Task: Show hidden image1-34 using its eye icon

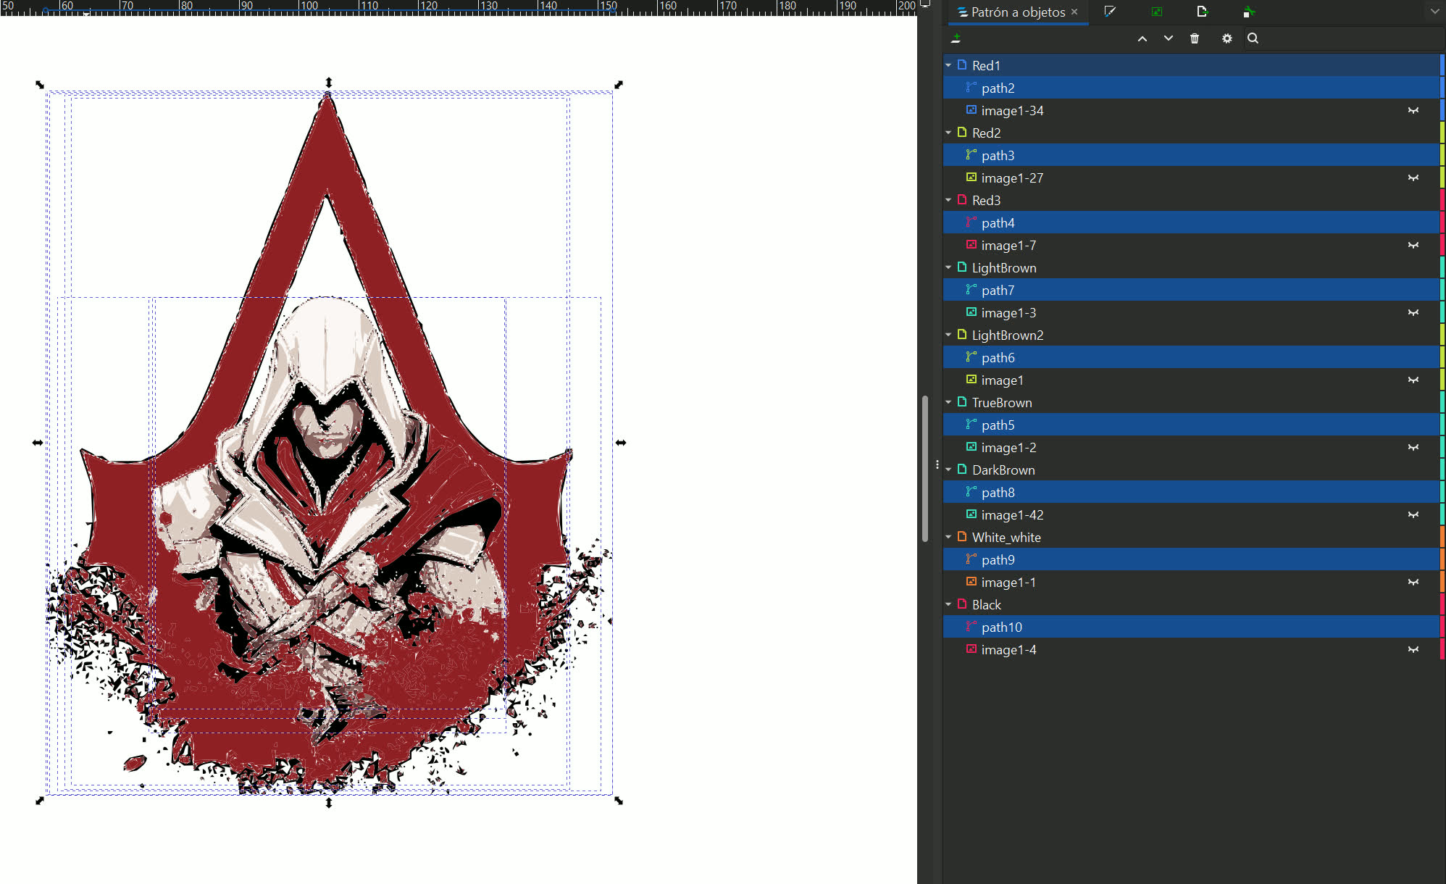Action: [x=1413, y=110]
